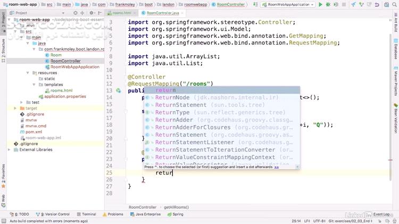Collapse the java folder in project tree

[28, 43]
